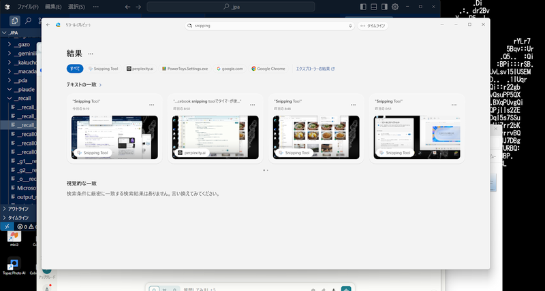This screenshot has height=291, width=545.
Task: Select the _g1__re file in Explorer
Action: pos(24,161)
